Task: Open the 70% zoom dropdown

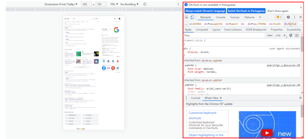Action: tap(114, 4)
